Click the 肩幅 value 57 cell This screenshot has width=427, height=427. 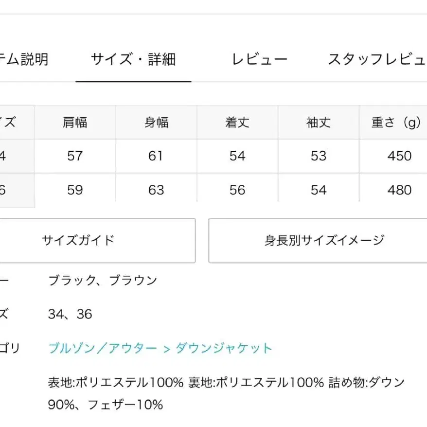pyautogui.click(x=75, y=156)
